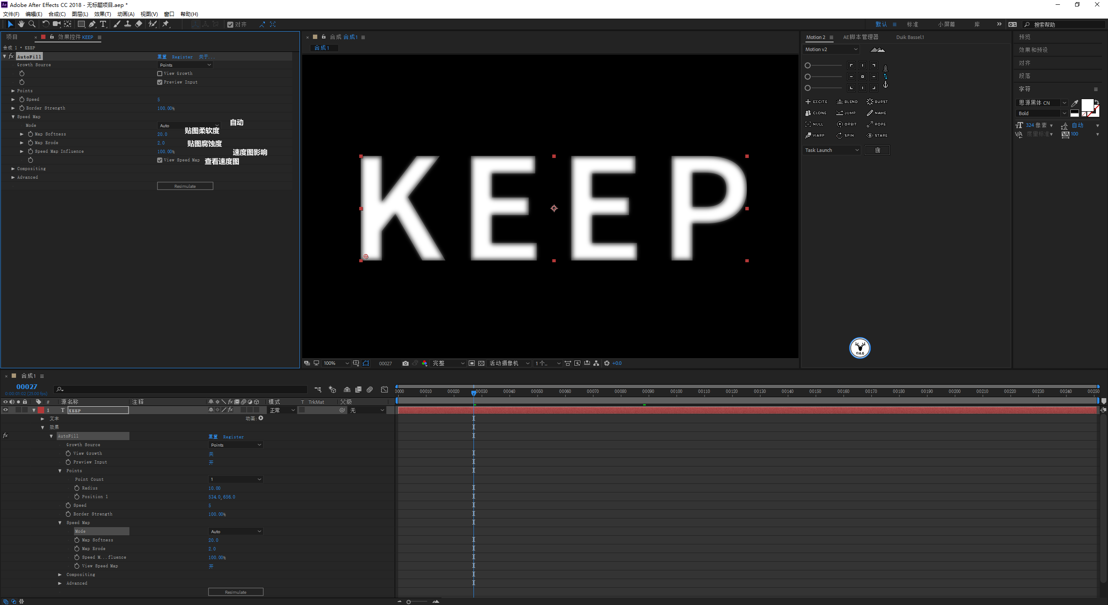
Task: Click the EXCITE tool in Motion 2
Action: (x=816, y=102)
